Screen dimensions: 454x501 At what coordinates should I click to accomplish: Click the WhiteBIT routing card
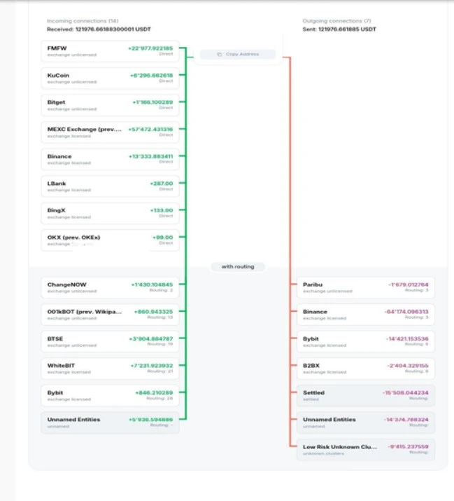pos(110,369)
